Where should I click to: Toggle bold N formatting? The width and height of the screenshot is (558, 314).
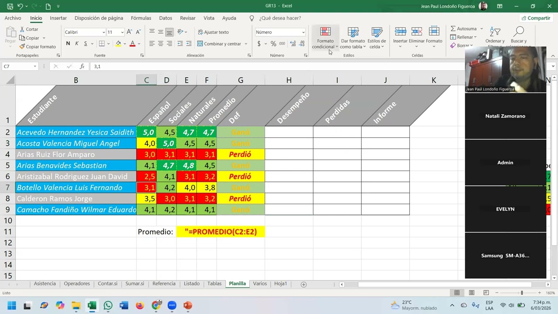pos(68,44)
